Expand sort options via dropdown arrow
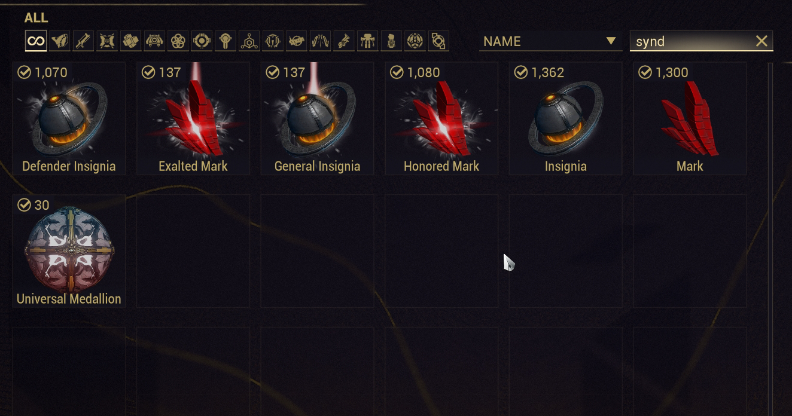792x416 pixels. [611, 41]
